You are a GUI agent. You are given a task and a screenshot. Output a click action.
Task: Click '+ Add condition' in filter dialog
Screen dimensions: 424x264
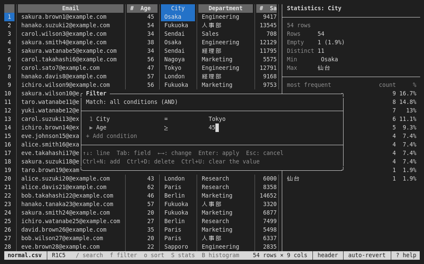111,136
